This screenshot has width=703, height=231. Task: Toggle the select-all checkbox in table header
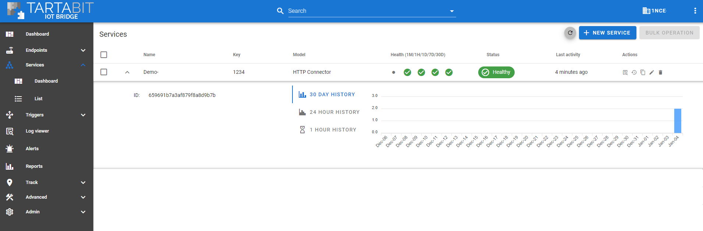coord(104,55)
